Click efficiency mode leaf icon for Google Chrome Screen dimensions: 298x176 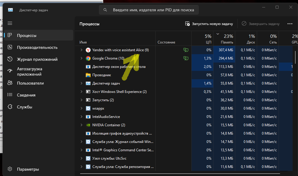pos(186,58)
